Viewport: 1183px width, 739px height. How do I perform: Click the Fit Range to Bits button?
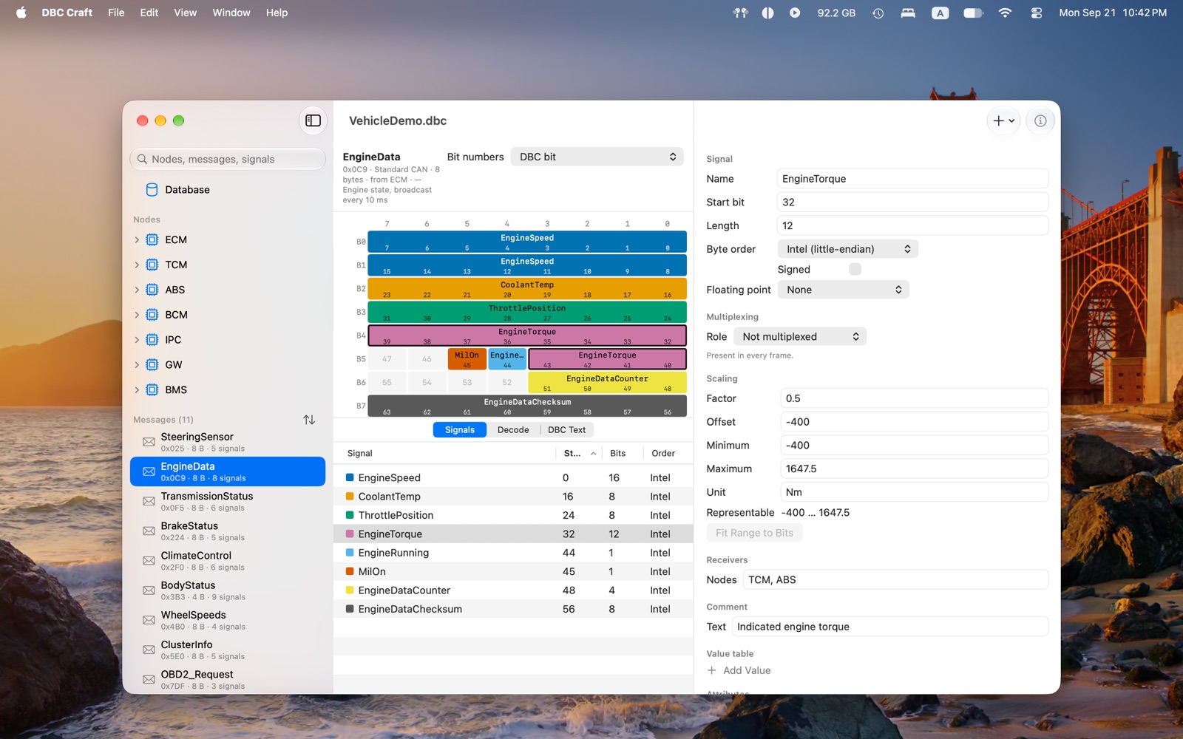pos(754,533)
